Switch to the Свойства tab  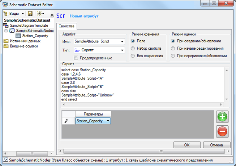click(66, 26)
